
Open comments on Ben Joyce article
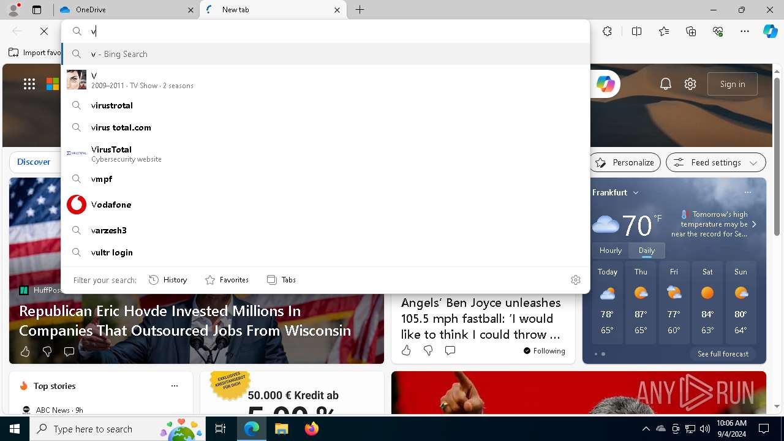450,350
